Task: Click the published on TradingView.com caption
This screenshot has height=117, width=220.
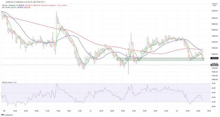Action: pos(25,2)
